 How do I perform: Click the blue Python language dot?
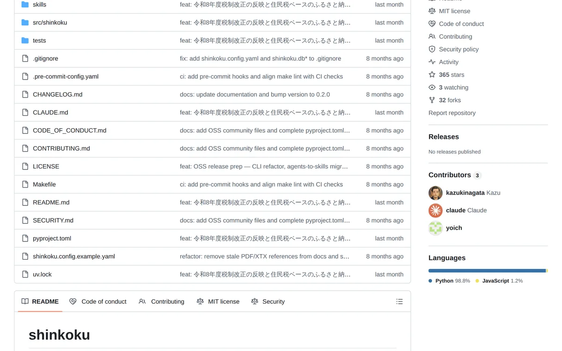430,281
